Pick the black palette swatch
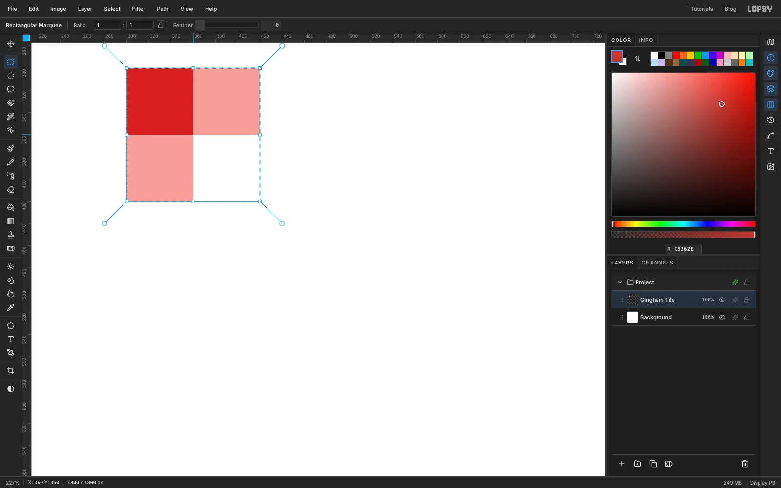 click(x=661, y=55)
